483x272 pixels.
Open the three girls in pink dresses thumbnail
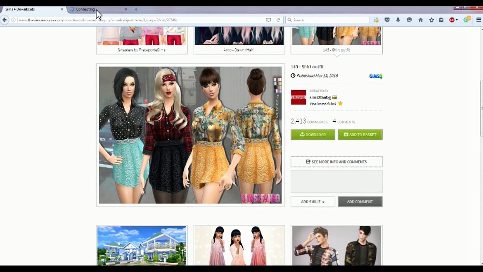click(239, 246)
